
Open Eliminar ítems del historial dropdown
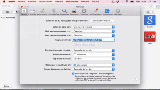click(x=93, y=50)
